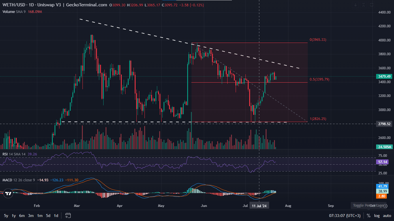Click the RSI 25.00 axis label
Viewport: 394px width, 221px height.
tap(382, 173)
